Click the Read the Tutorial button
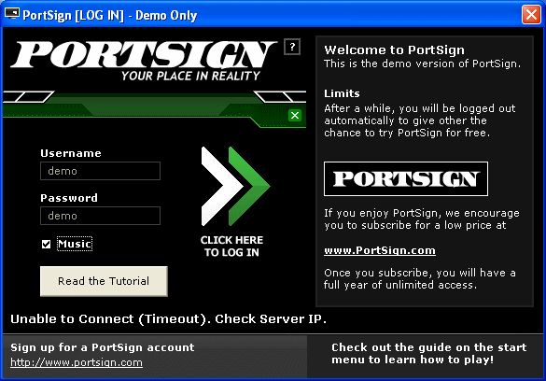The height and width of the screenshot is (381, 546). (x=104, y=281)
